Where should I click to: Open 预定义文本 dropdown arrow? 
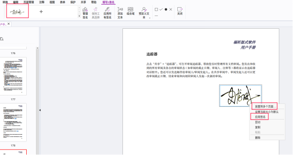pyautogui.click(x=150, y=18)
